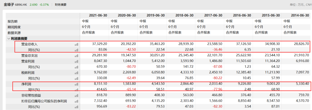Collapse the 利润表摘要 section
The height and width of the screenshot is (110, 312).
pyautogui.click(x=9, y=39)
